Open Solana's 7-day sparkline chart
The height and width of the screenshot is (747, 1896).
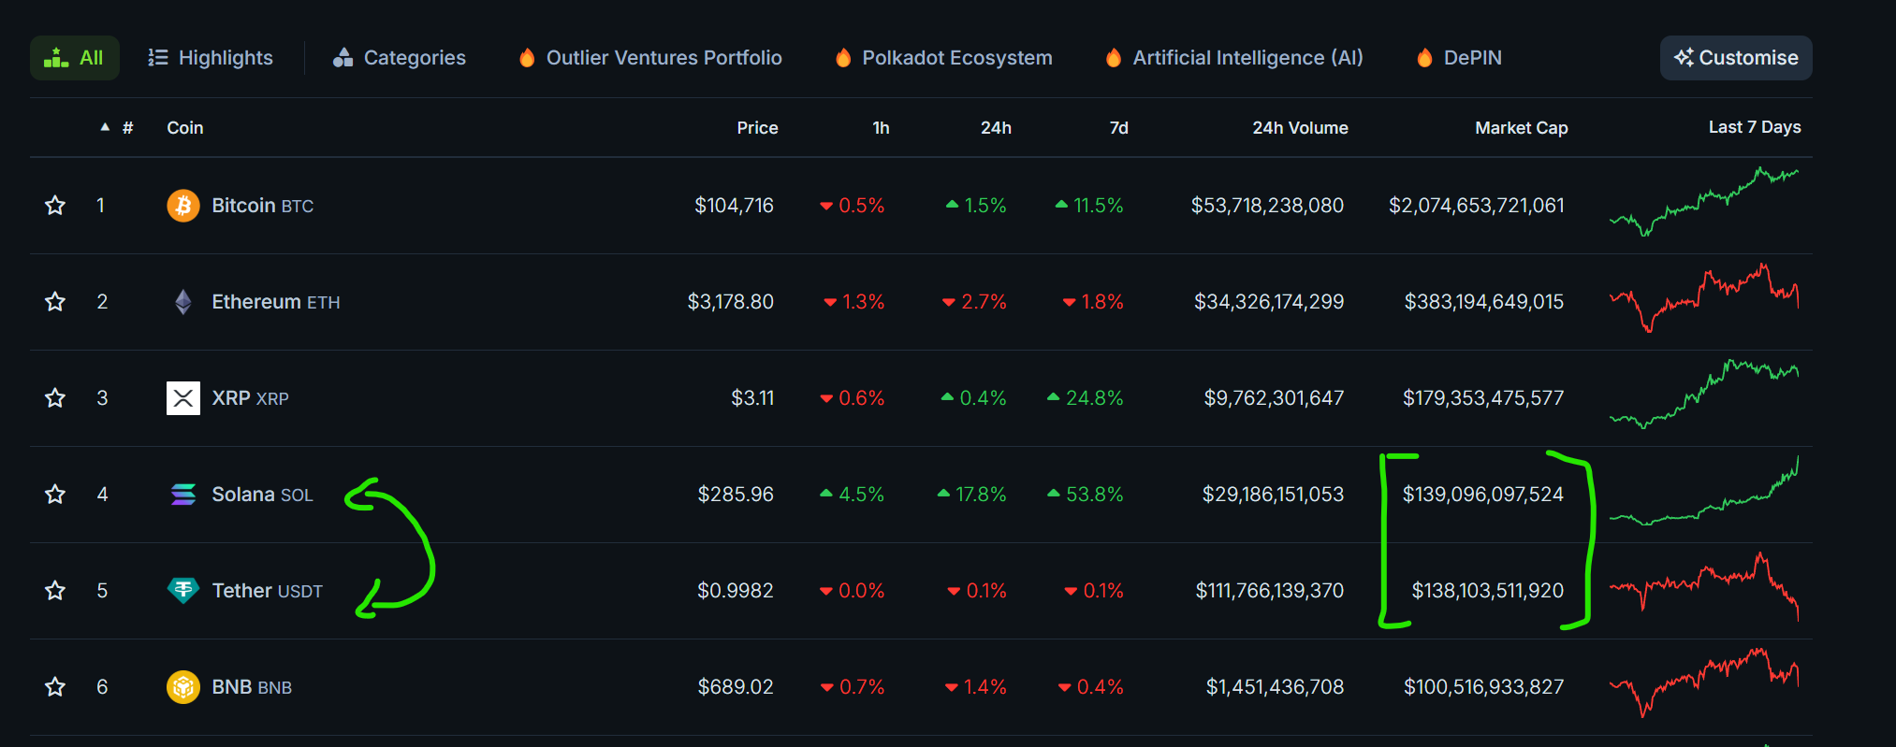pos(1704,491)
